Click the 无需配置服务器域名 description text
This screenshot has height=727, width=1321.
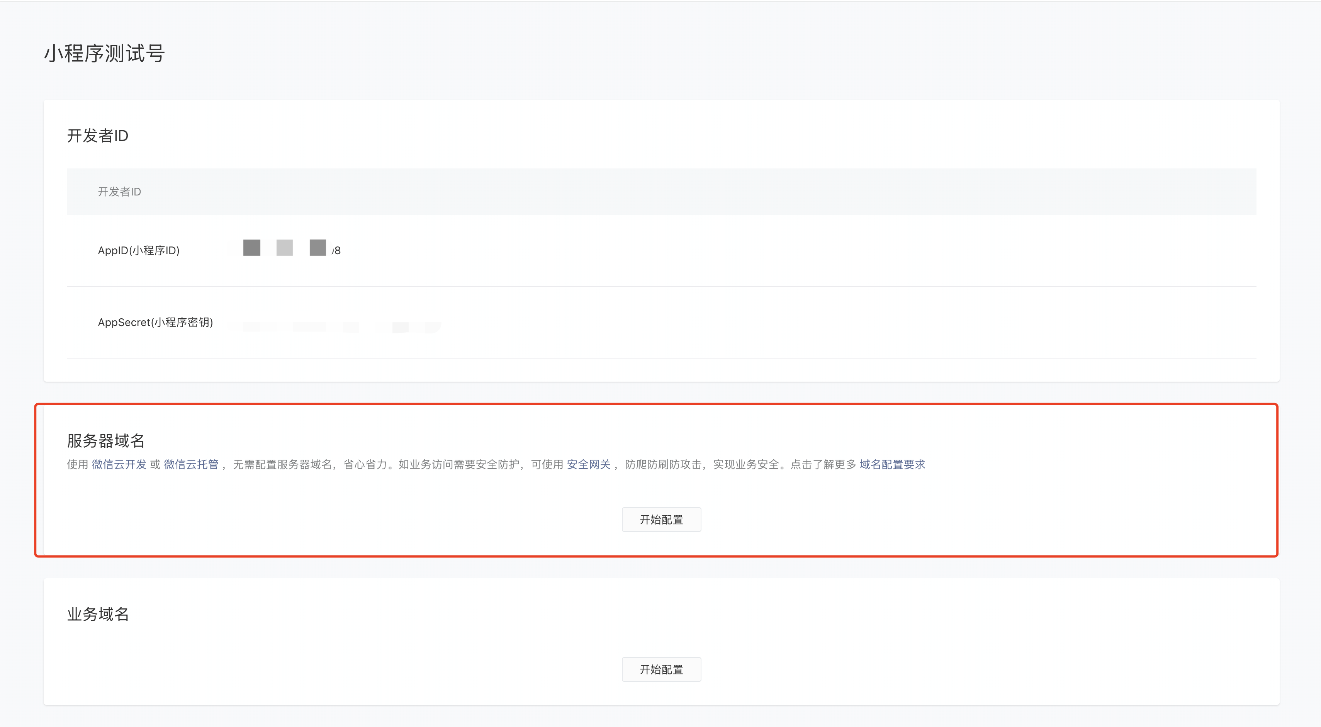pos(282,464)
